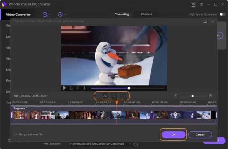The image size is (228, 149).
Task: Zoom out the timeline with minus magnifier
Action: pyautogui.click(x=176, y=96)
